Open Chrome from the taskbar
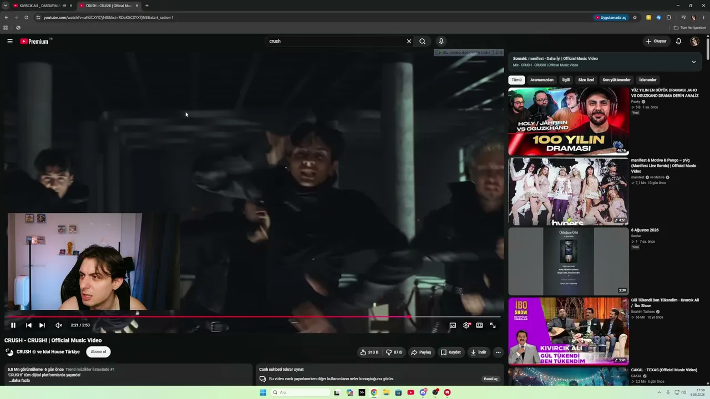Image resolution: width=710 pixels, height=399 pixels. click(x=374, y=392)
